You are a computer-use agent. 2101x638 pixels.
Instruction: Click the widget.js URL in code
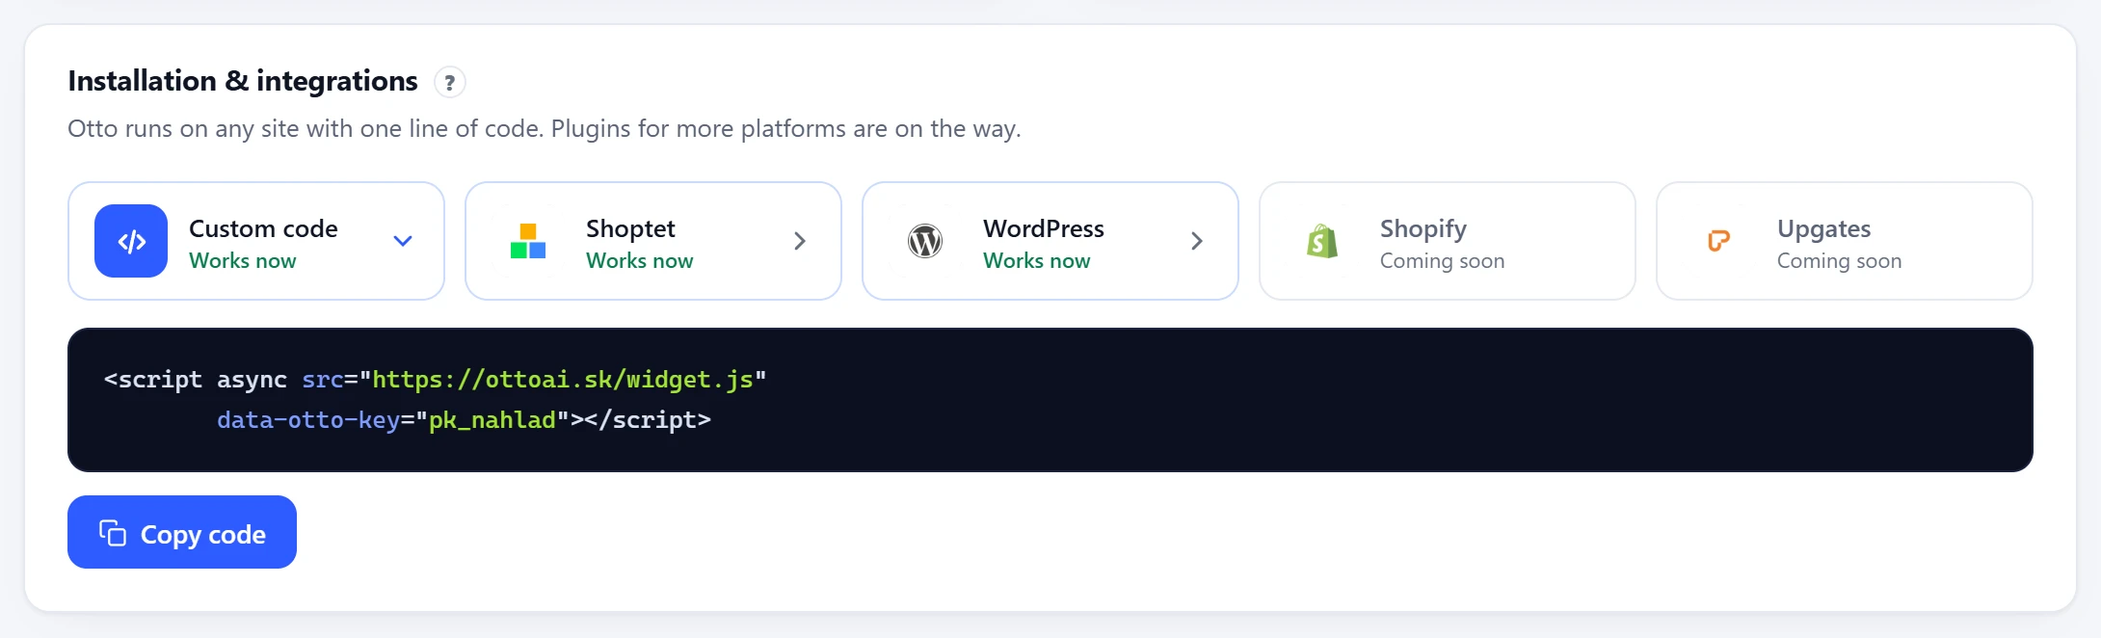[x=563, y=380]
